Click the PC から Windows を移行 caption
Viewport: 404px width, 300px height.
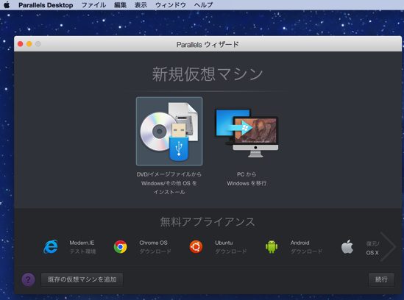(247, 179)
